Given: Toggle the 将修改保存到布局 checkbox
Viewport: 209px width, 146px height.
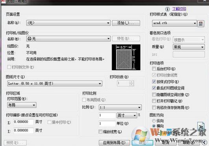Looking at the screenshot, I should point(154,107).
